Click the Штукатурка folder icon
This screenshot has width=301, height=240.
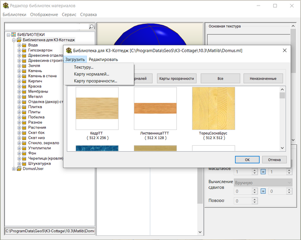pyautogui.click(x=24, y=164)
